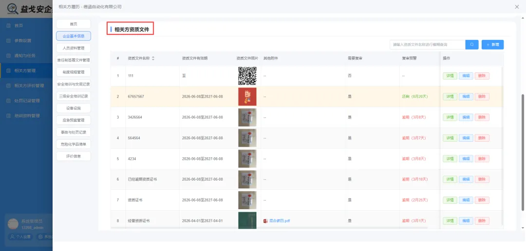Delete the 67657567 row
Screen dimensions: 526x251
[482, 97]
